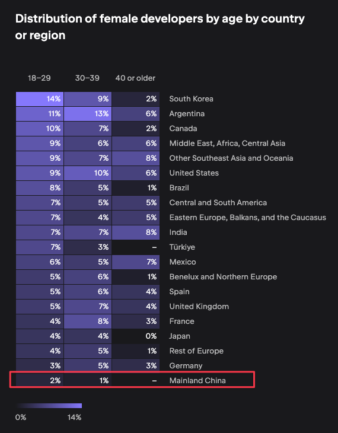Viewport: 338px width, 433px height.
Task: Click the 14% legend maximum label
Action: [74, 417]
